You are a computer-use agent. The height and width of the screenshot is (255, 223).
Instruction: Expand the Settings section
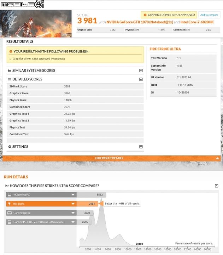141,147
